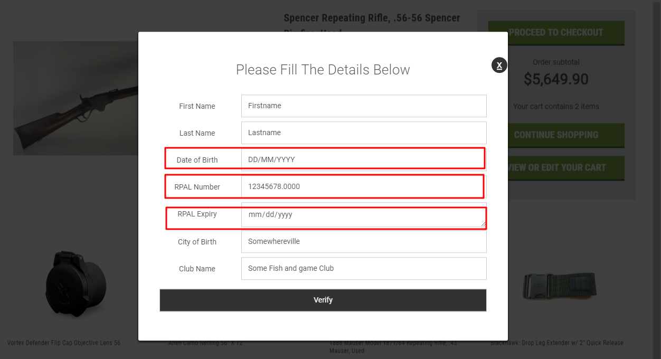Viewport: 661px width, 359px height.
Task: Focus the Date of Birth field
Action: pyautogui.click(x=363, y=159)
